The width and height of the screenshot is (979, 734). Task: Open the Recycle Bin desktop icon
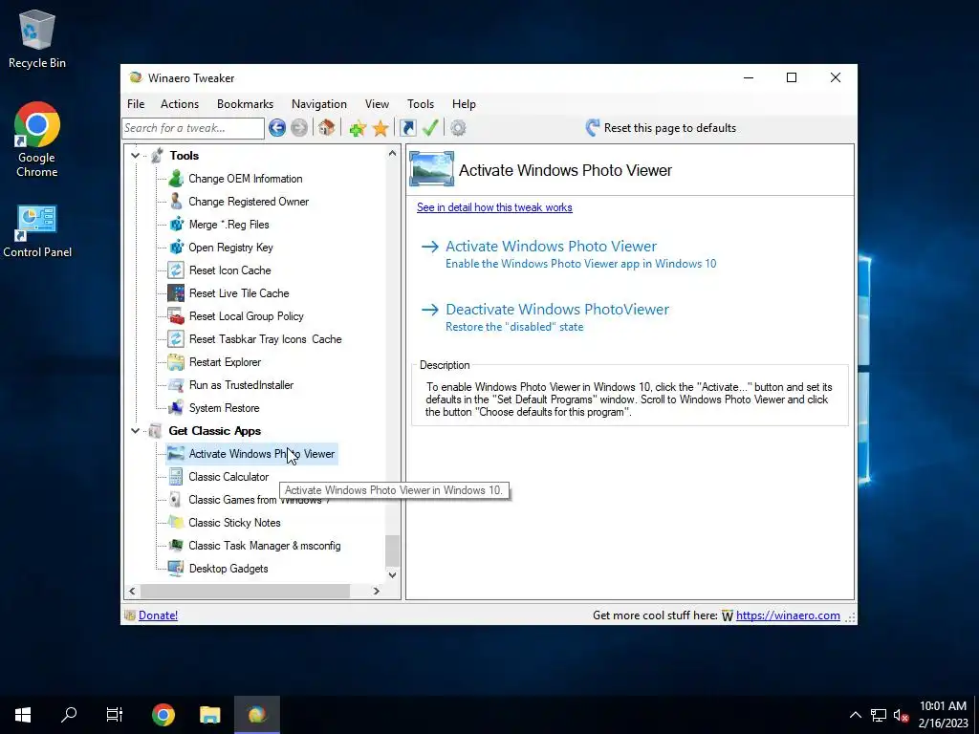tap(37, 38)
